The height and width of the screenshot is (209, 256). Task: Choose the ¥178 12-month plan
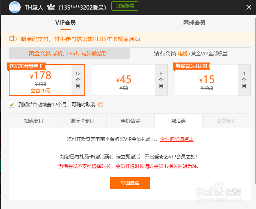pyautogui.click(x=47, y=80)
